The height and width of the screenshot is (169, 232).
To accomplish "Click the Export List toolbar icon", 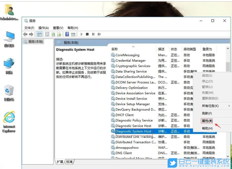I will (x=59, y=34).
